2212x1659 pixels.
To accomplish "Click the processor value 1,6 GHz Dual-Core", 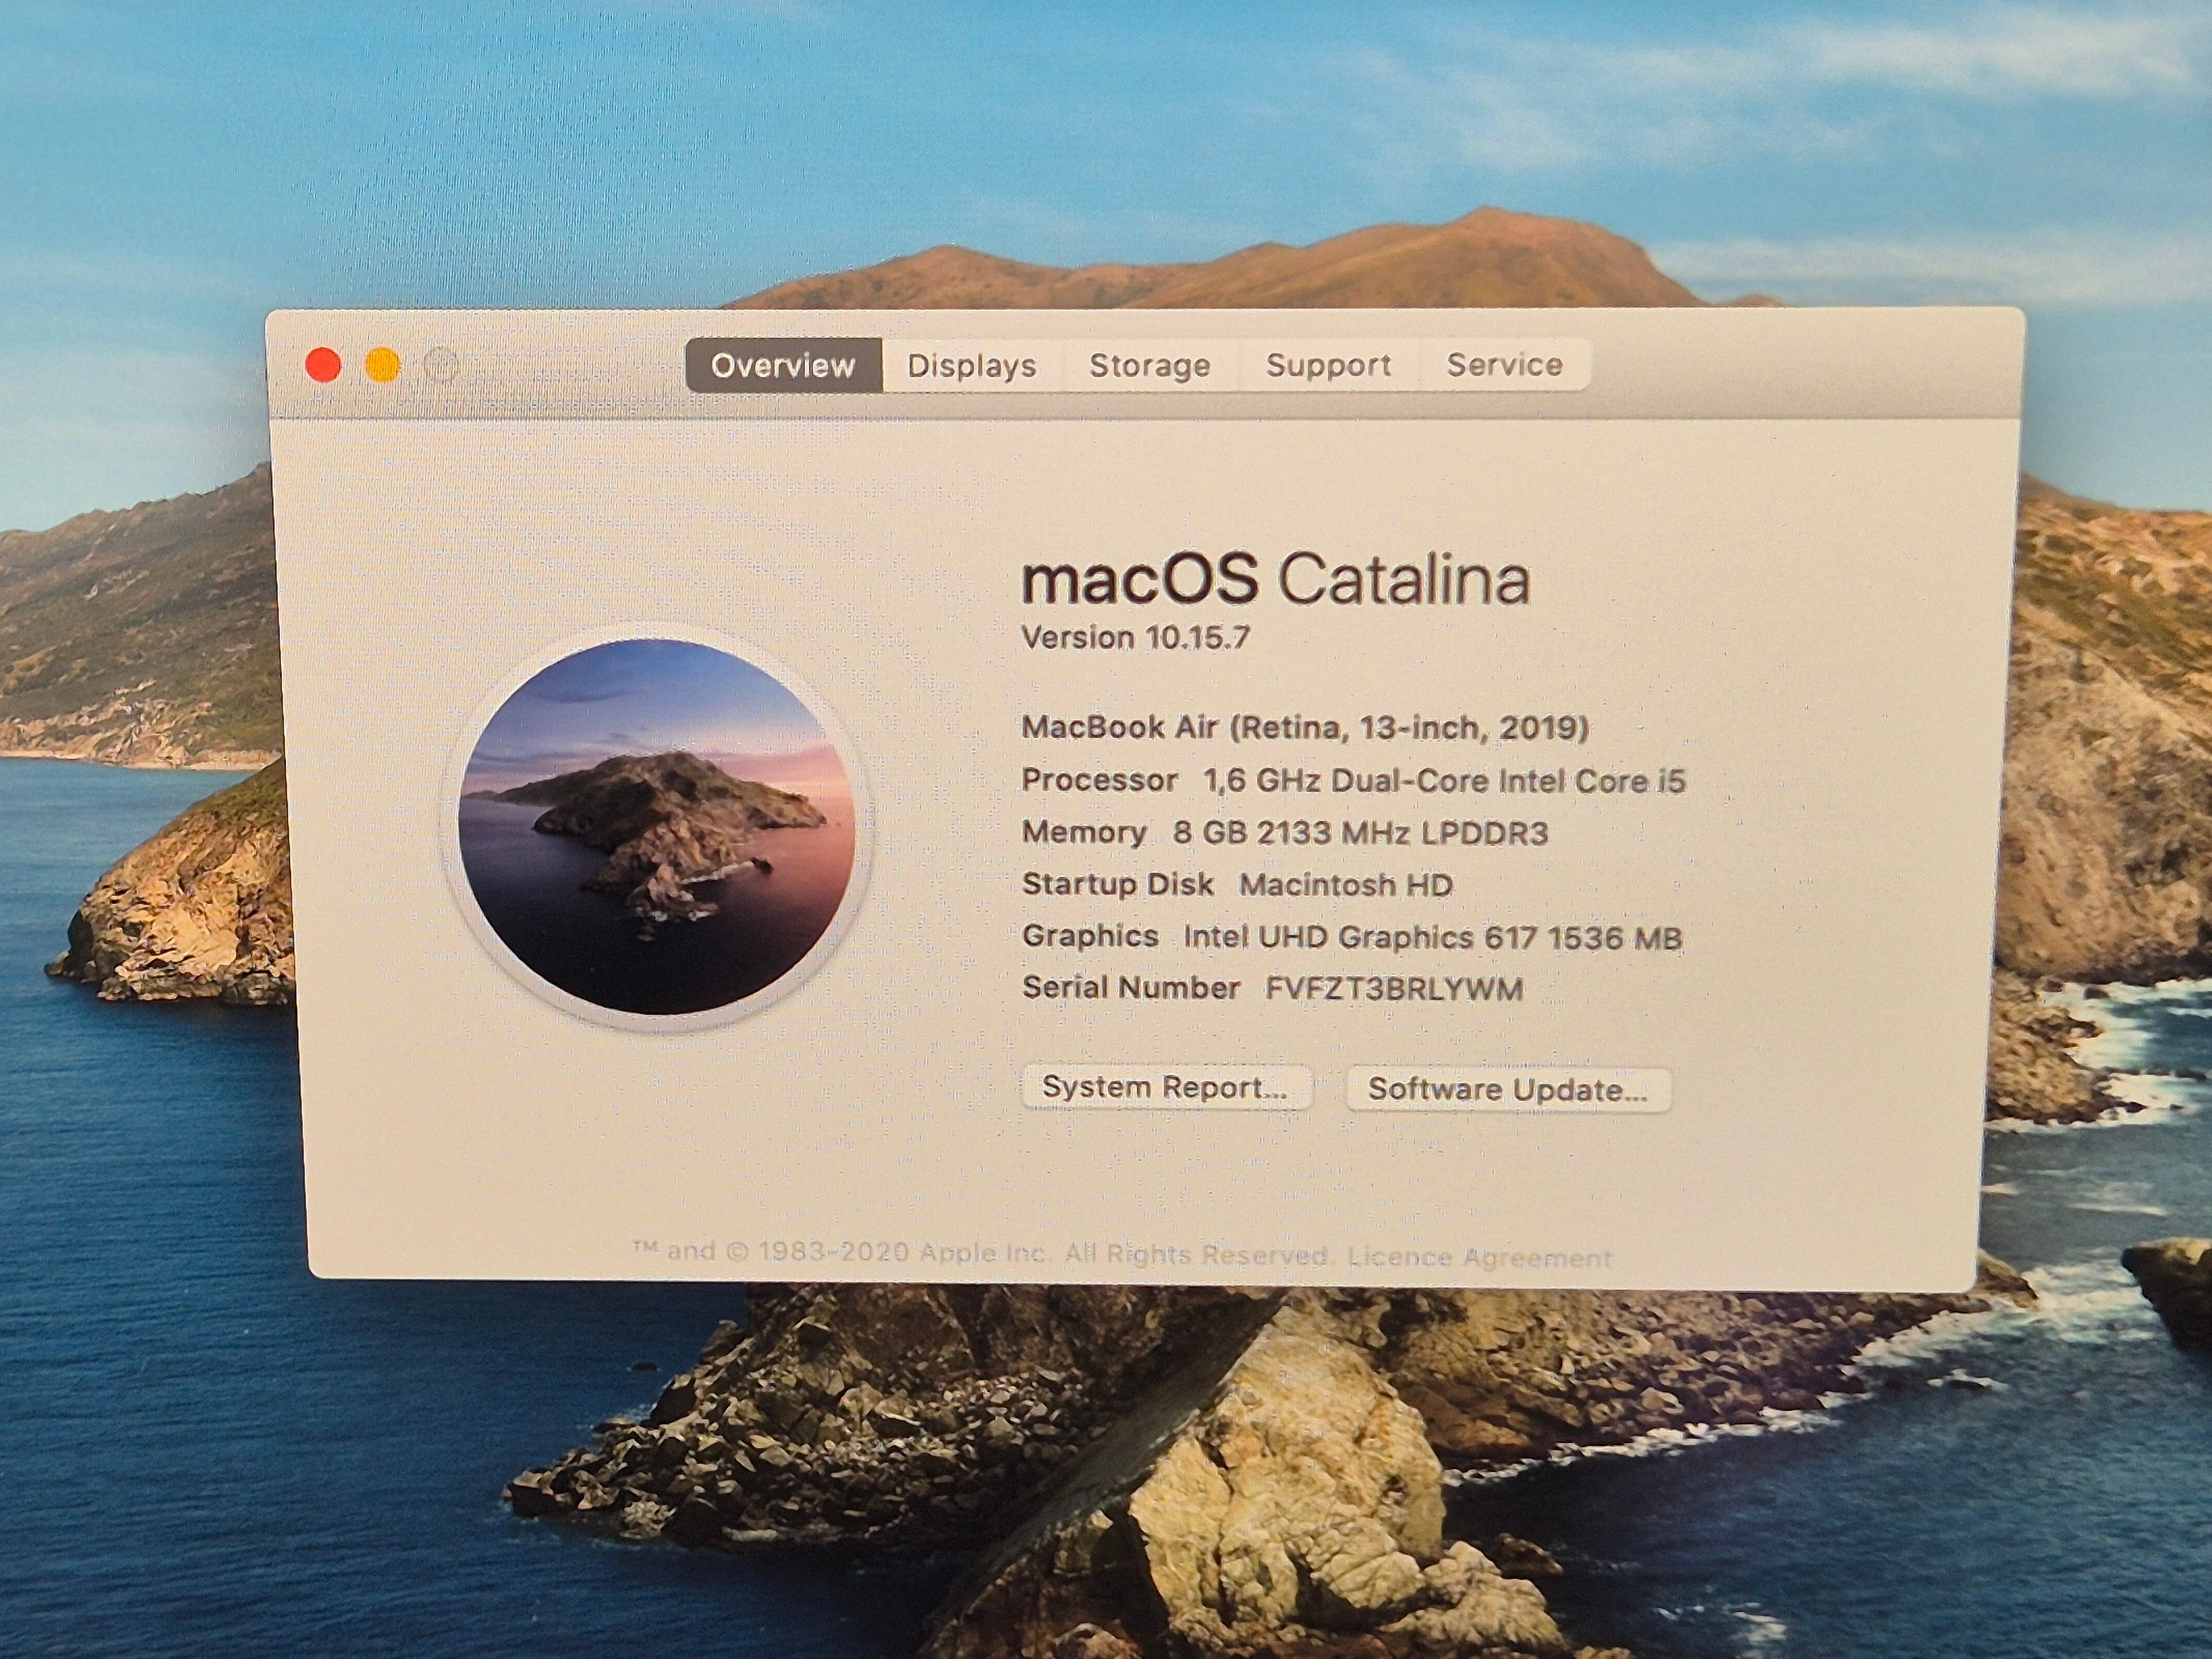I will pyautogui.click(x=1445, y=780).
